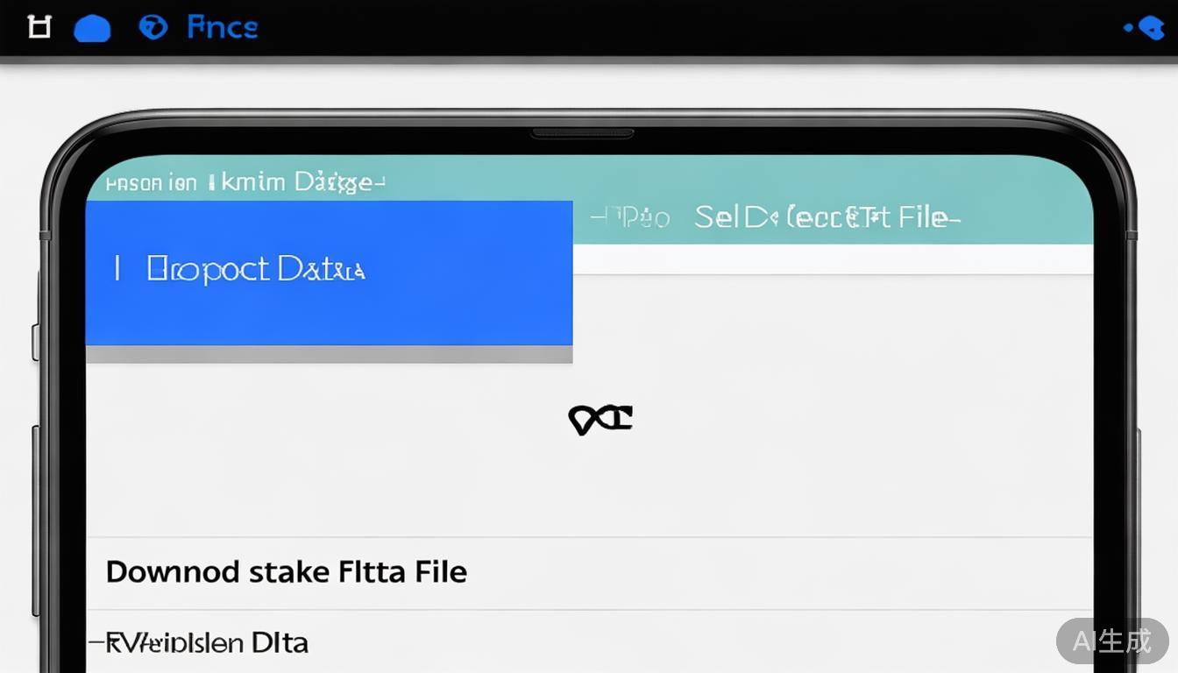Click the white square icon in top bar
Viewport: 1178px width, 673px height.
click(x=39, y=27)
